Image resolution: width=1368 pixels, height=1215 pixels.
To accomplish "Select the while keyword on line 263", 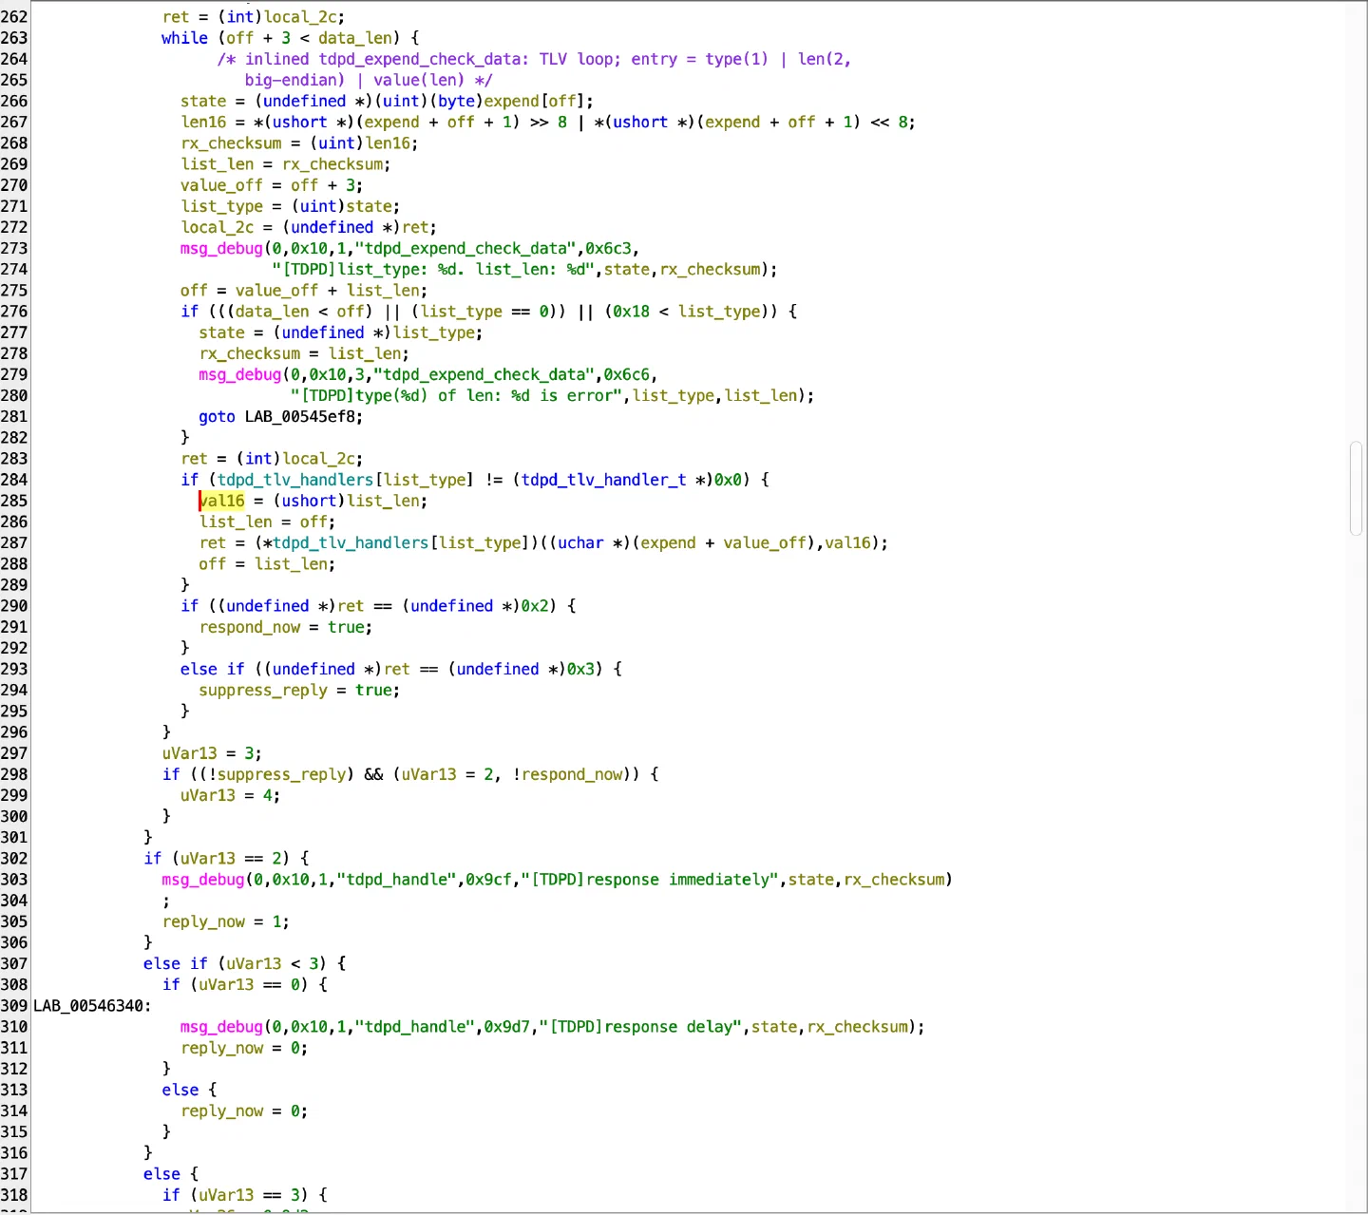I will tap(184, 38).
